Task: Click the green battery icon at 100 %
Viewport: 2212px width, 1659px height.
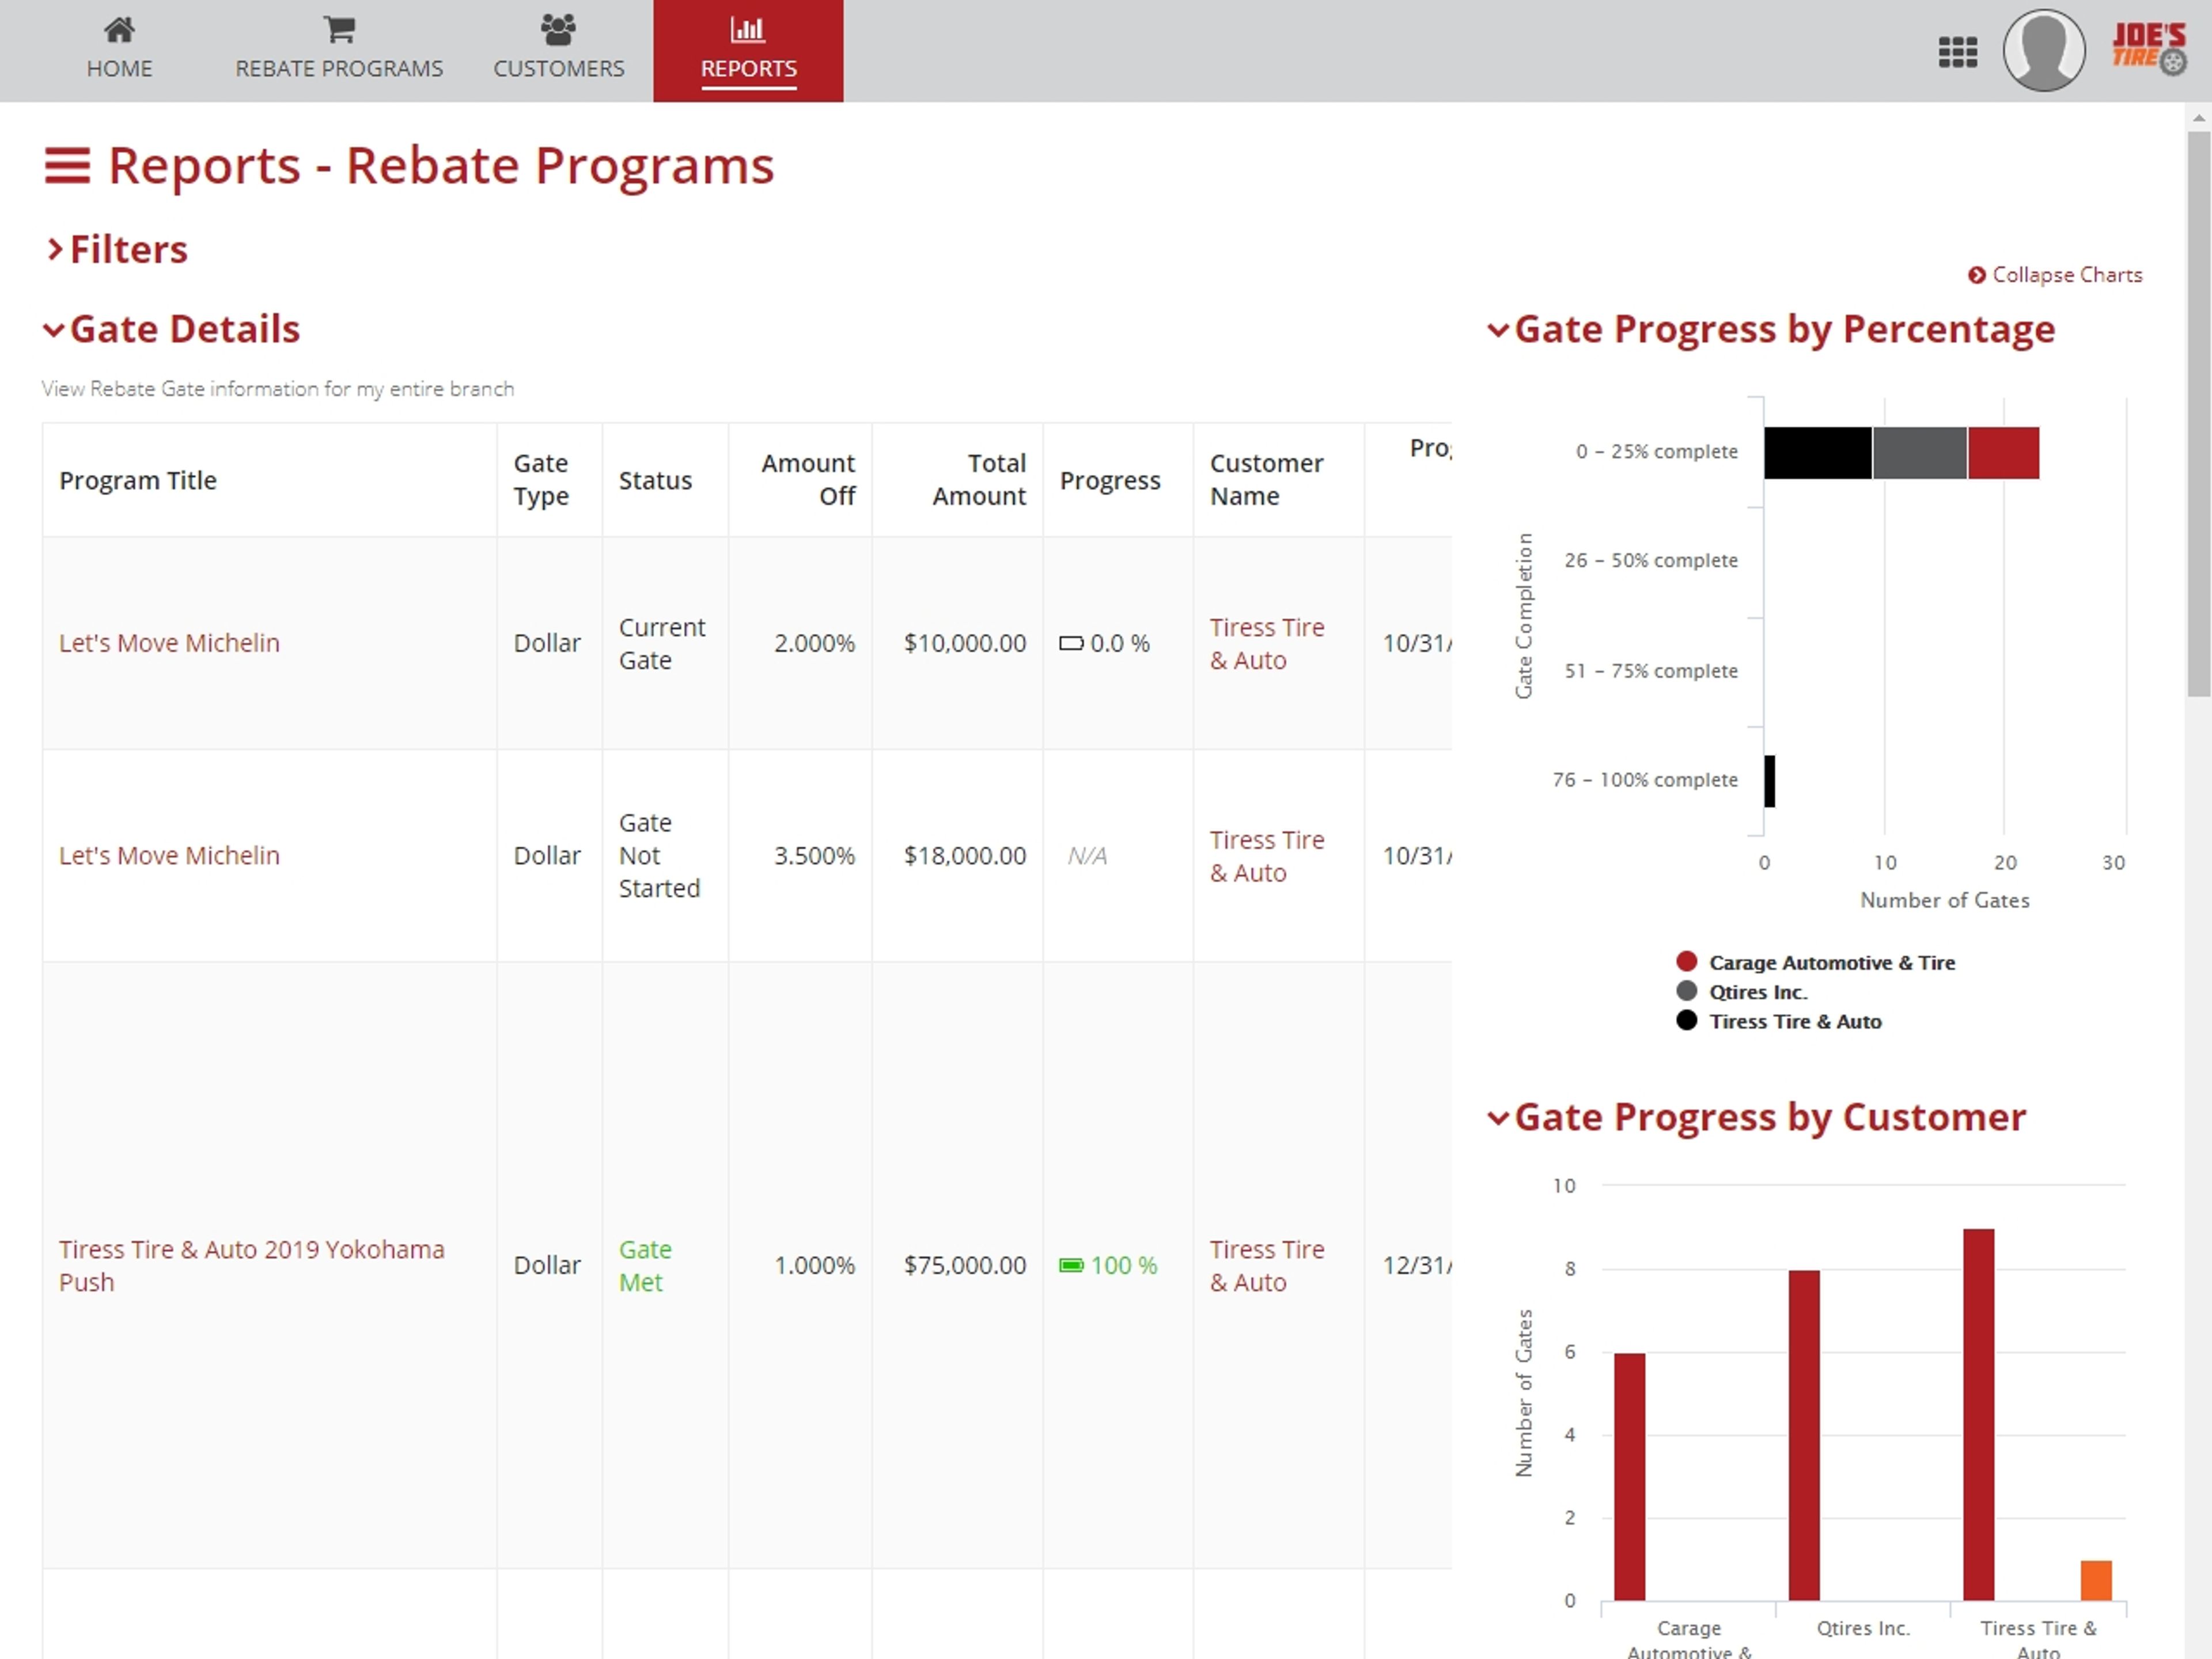Action: pyautogui.click(x=1071, y=1265)
